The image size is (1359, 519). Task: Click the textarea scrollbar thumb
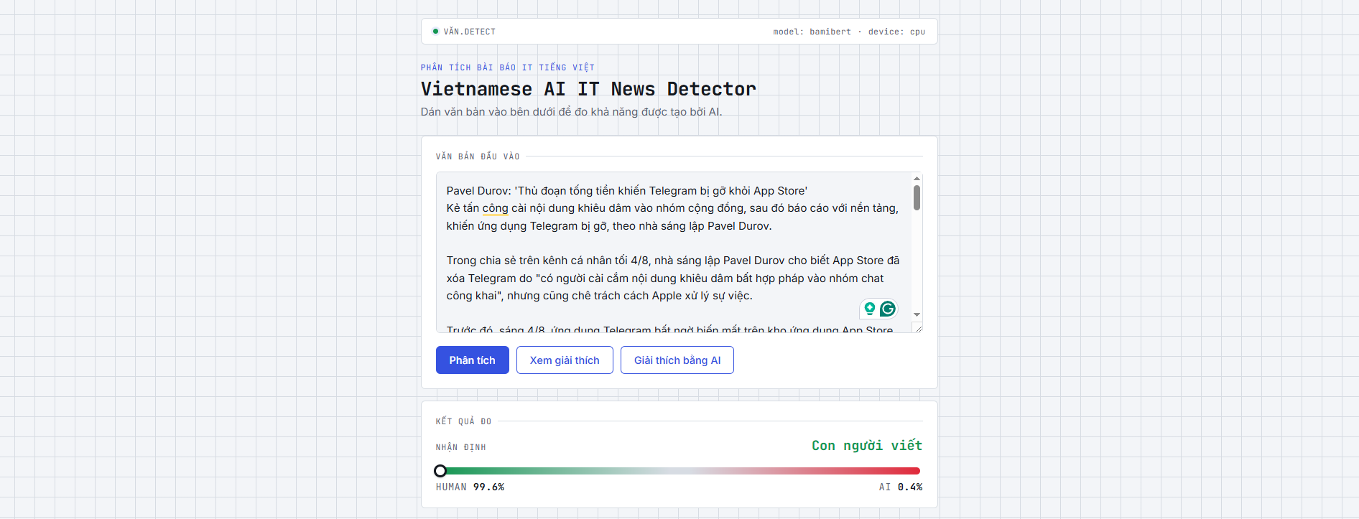pos(917,197)
